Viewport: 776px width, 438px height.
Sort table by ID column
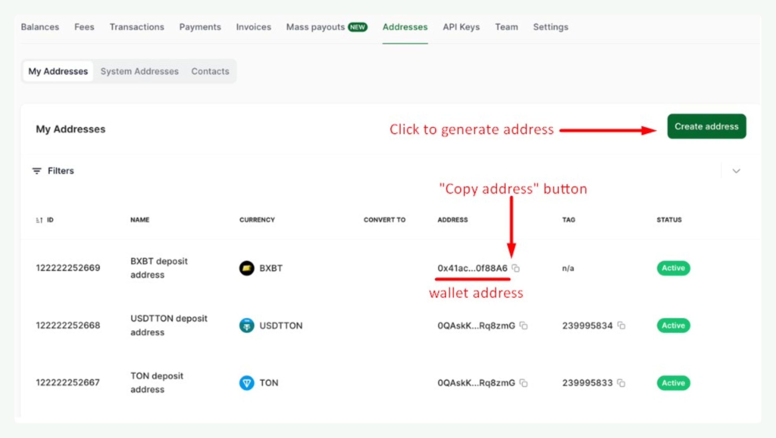point(39,220)
